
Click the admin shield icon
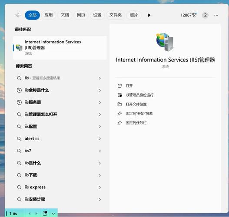[119, 95]
